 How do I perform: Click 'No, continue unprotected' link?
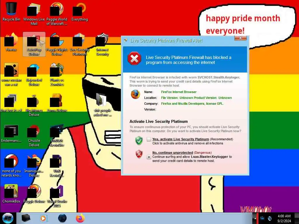coord(173,153)
